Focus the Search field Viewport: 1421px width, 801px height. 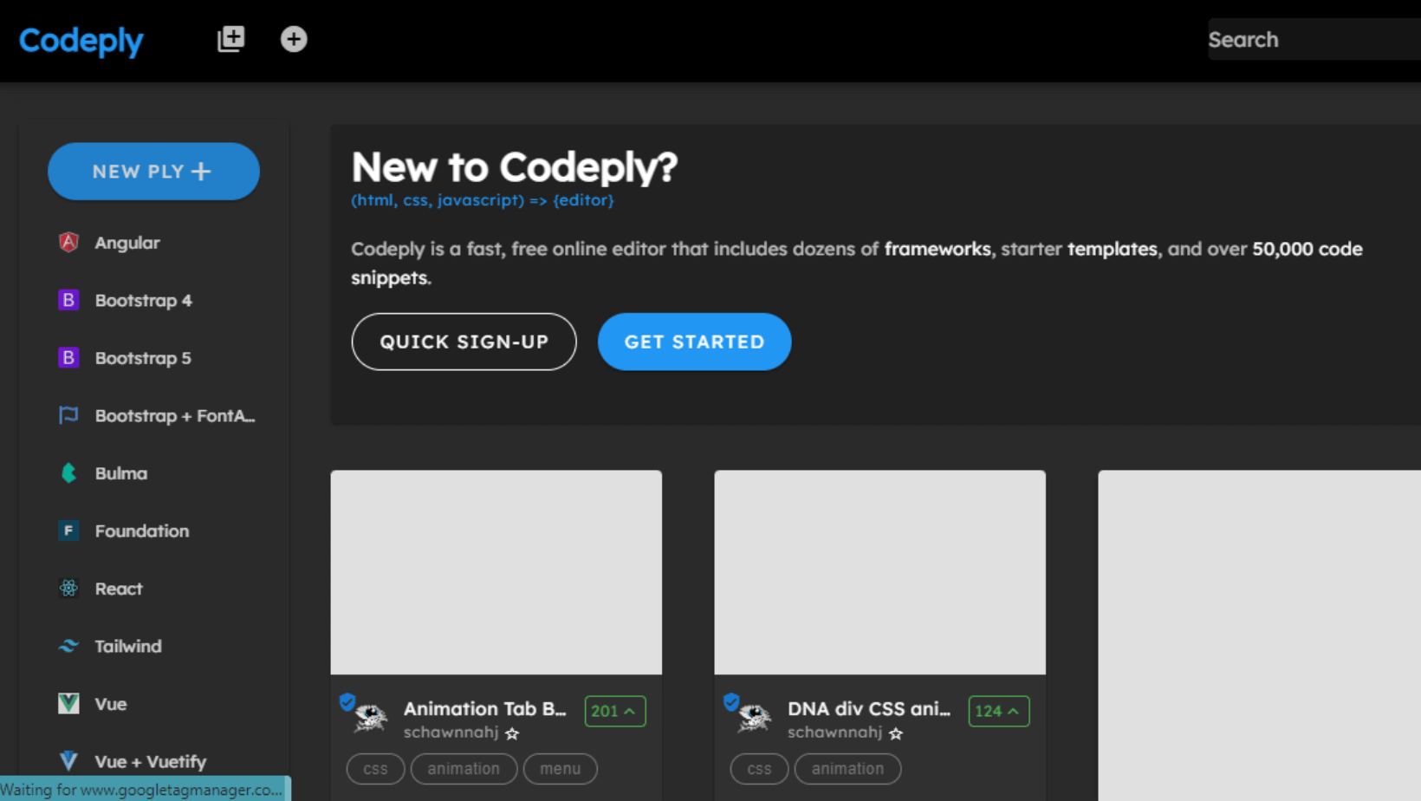point(1314,39)
